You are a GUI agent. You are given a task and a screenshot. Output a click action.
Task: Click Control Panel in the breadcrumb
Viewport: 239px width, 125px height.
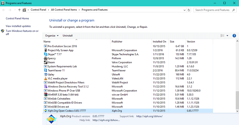tap(39, 10)
